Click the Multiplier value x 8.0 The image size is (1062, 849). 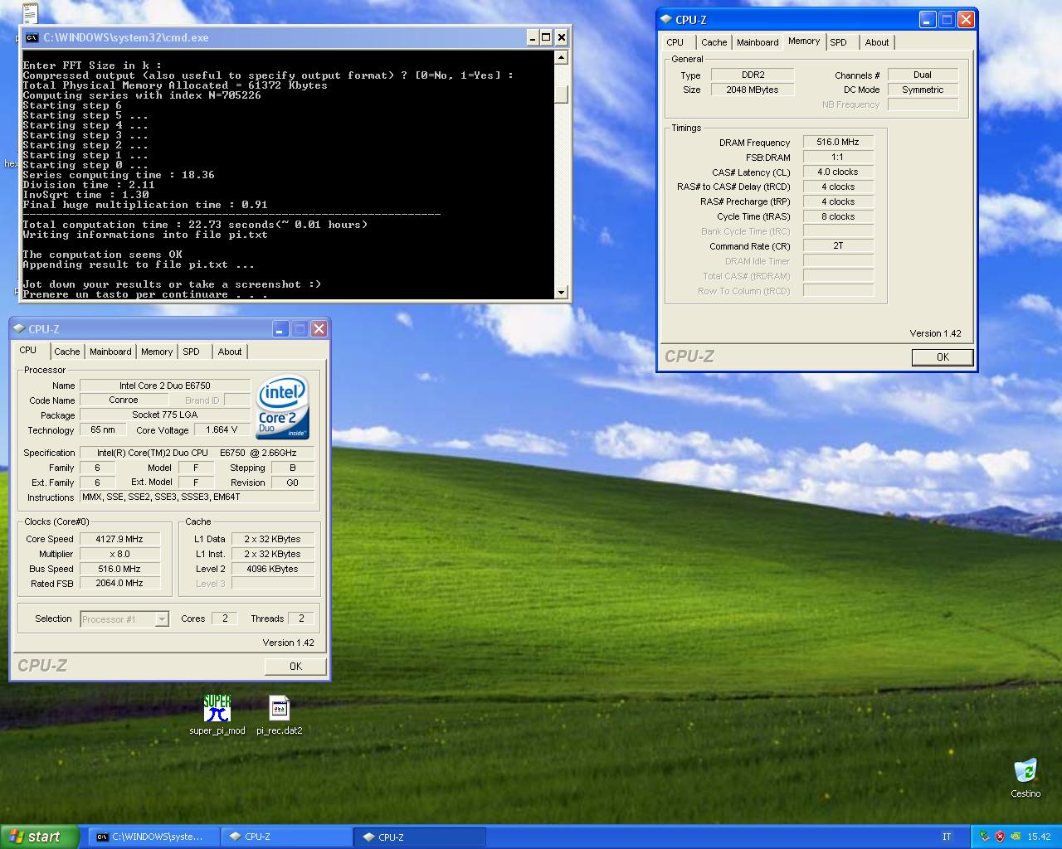pos(119,554)
